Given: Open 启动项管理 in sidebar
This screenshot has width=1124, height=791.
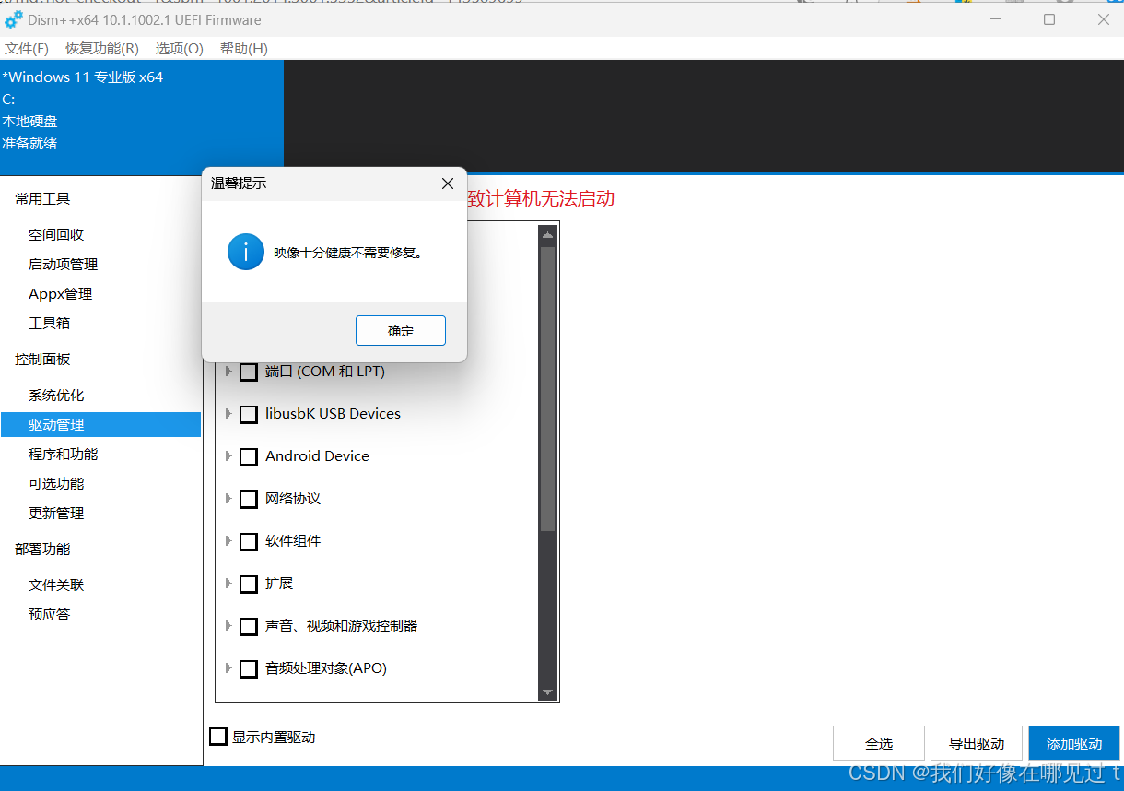Looking at the screenshot, I should coord(63,265).
